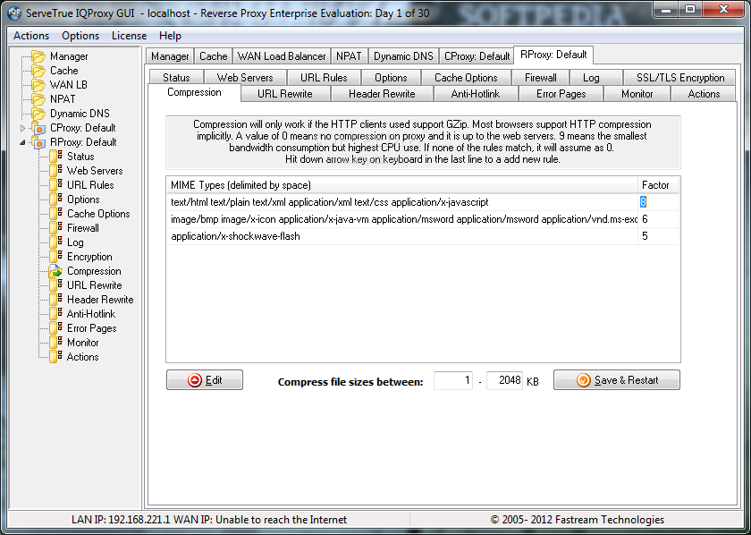This screenshot has width=751, height=535.
Task: Open the Header Rewrite sub-tab
Action: [x=382, y=94]
